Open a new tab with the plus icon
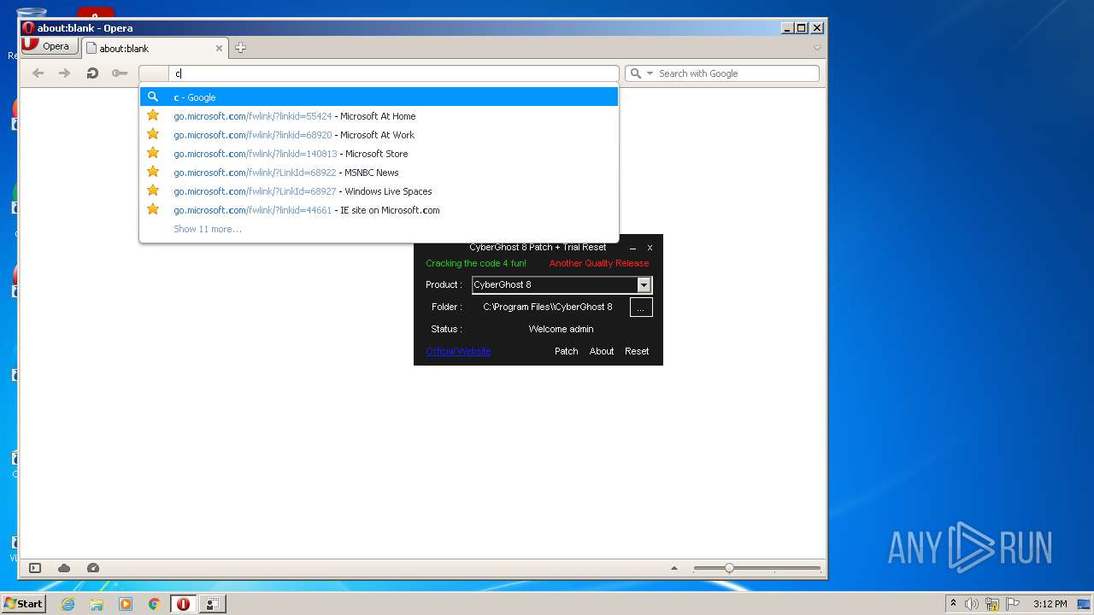This screenshot has width=1094, height=615. [240, 48]
